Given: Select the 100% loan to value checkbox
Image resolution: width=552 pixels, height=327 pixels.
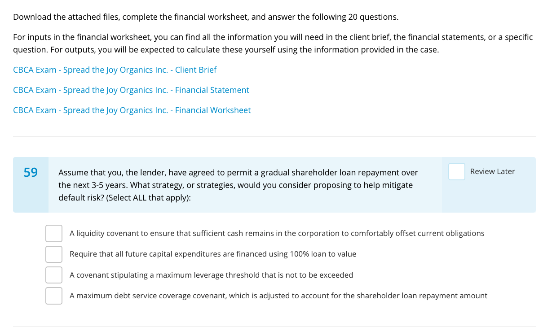Looking at the screenshot, I should click(x=54, y=254).
